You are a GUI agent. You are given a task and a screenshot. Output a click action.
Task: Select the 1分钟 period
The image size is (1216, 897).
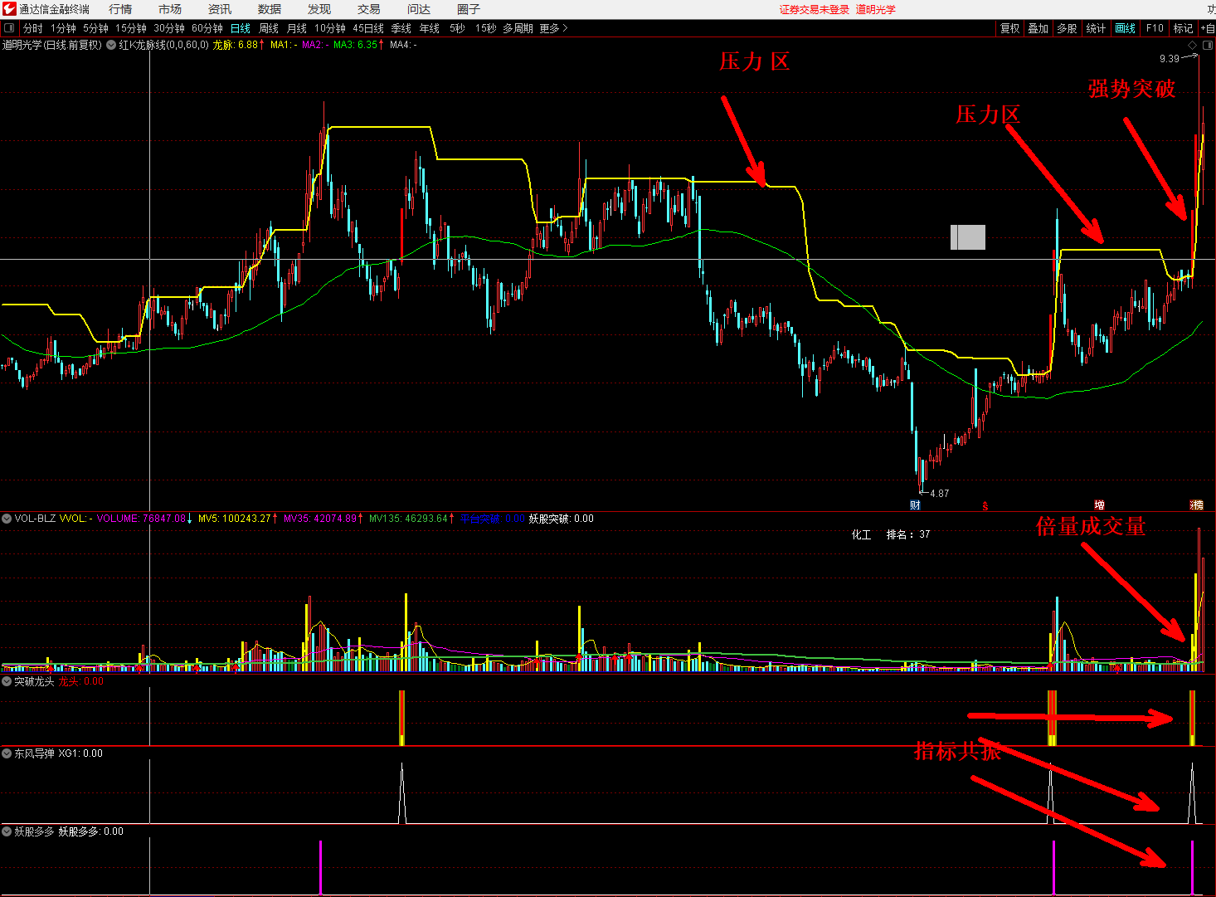coord(63,28)
